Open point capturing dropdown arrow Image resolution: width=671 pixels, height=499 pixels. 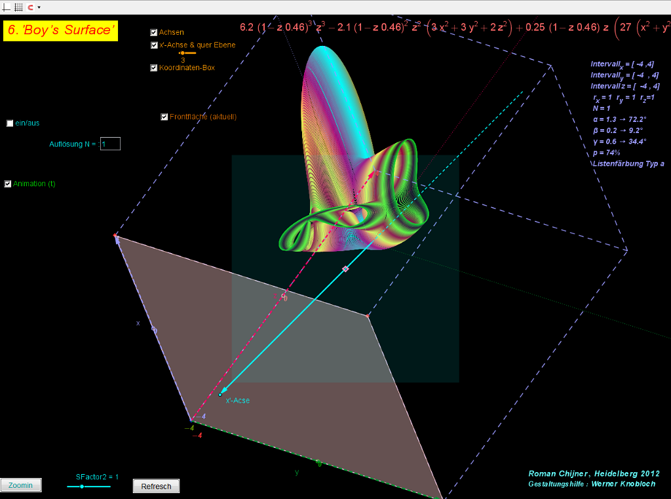[x=39, y=7]
